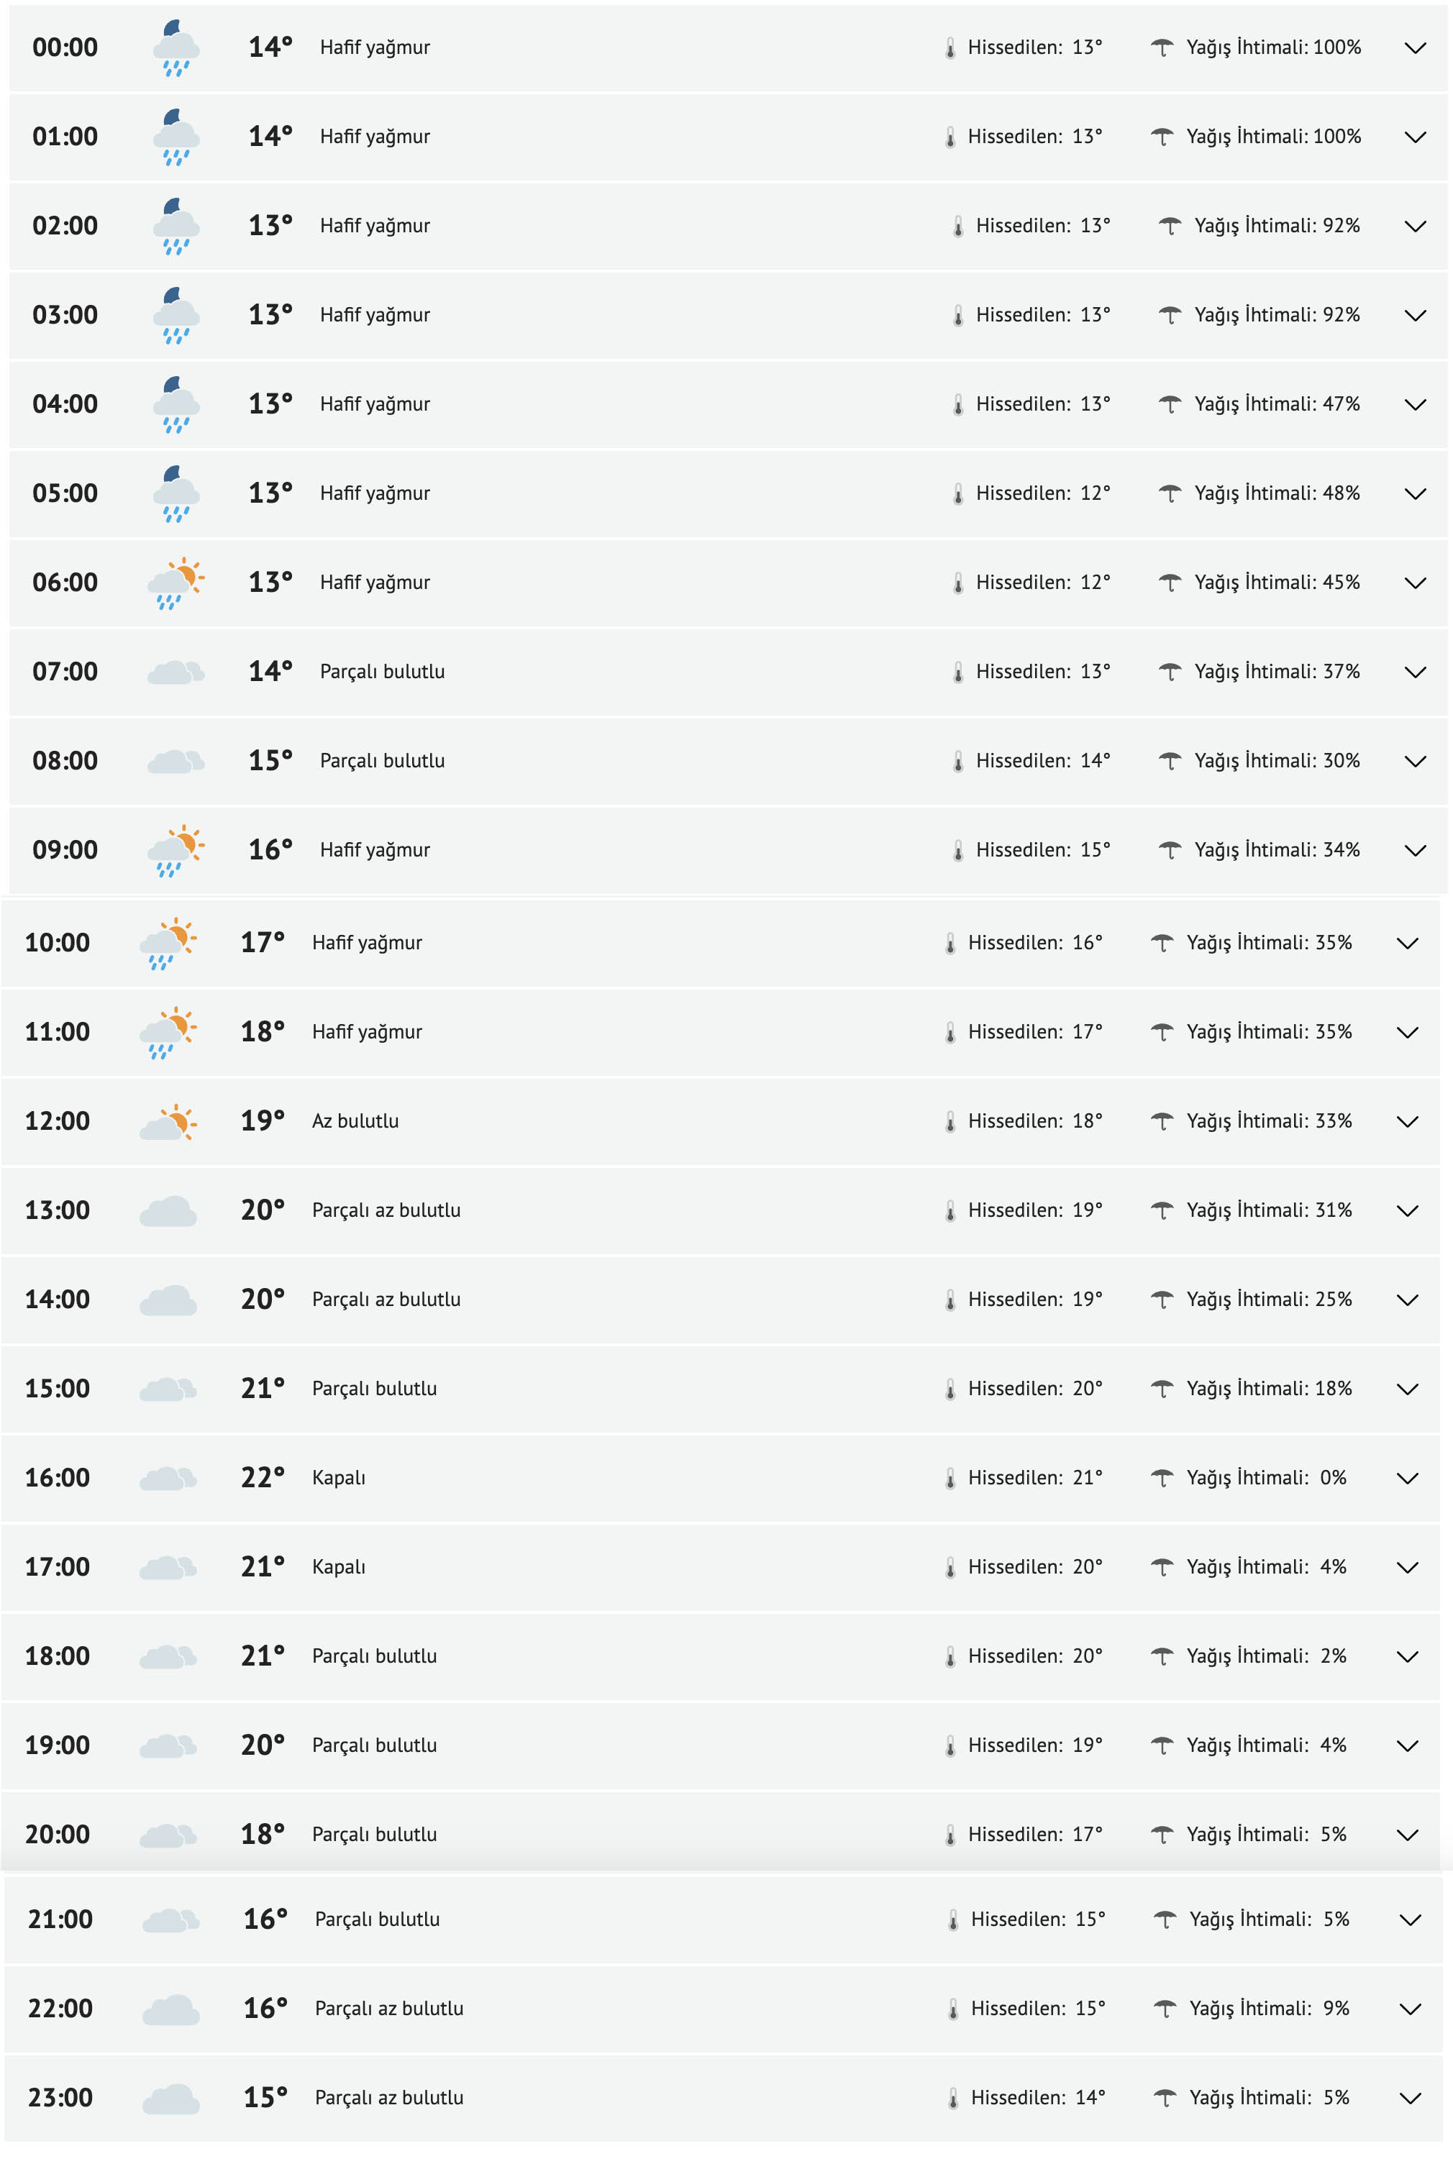Image resolution: width=1453 pixels, height=2164 pixels.
Task: Click the cloudy icon at 07:00
Action: point(175,672)
